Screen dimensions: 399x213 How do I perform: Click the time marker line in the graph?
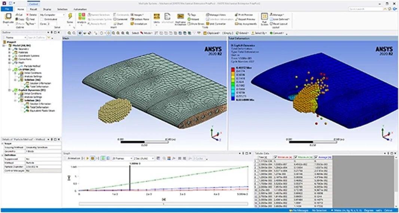(130, 178)
